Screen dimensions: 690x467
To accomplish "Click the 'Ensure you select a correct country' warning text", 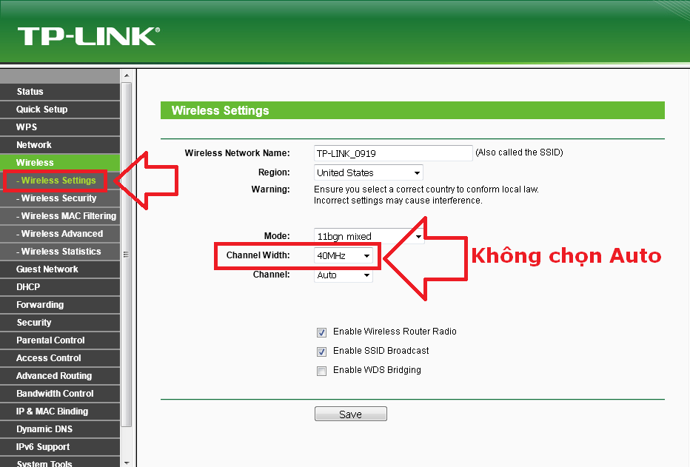I will [x=426, y=189].
